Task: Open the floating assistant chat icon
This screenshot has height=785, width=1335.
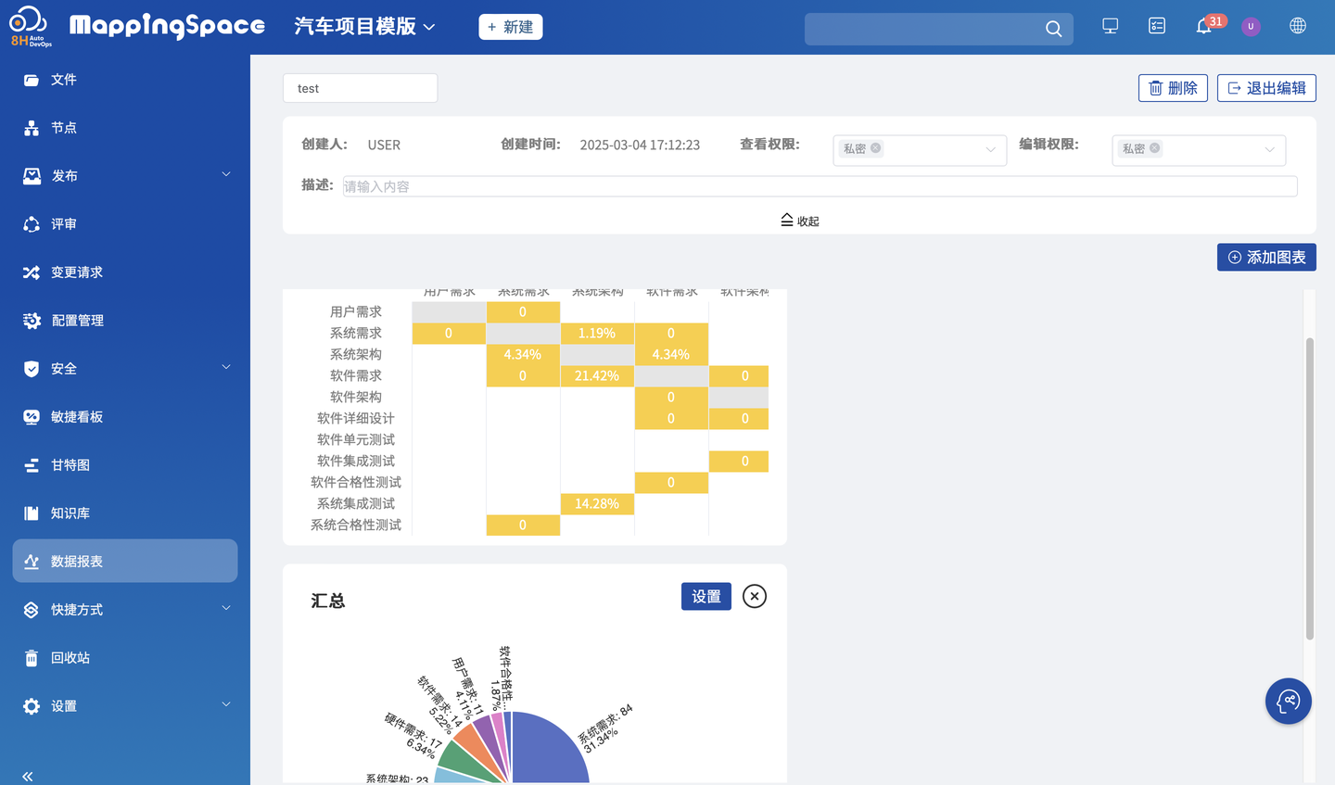Action: pyautogui.click(x=1289, y=701)
